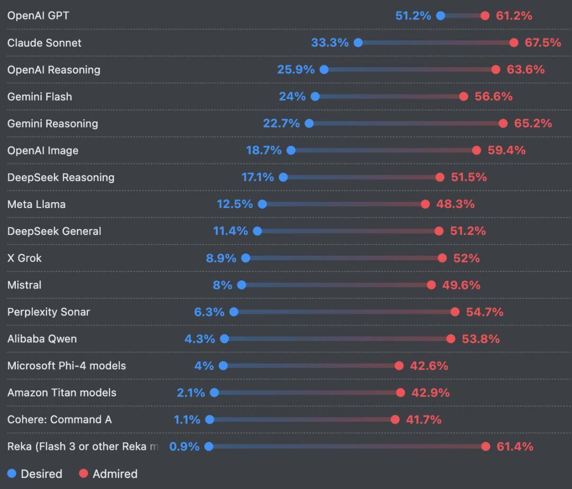This screenshot has width=572, height=489.
Task: Click the Microsoft Phi-4 models label
Action: 67,366
